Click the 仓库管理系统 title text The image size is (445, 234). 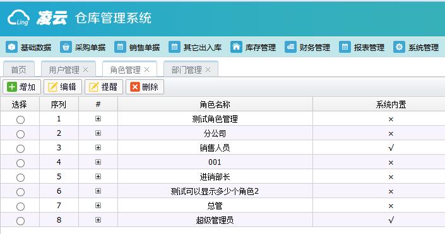[x=113, y=18]
